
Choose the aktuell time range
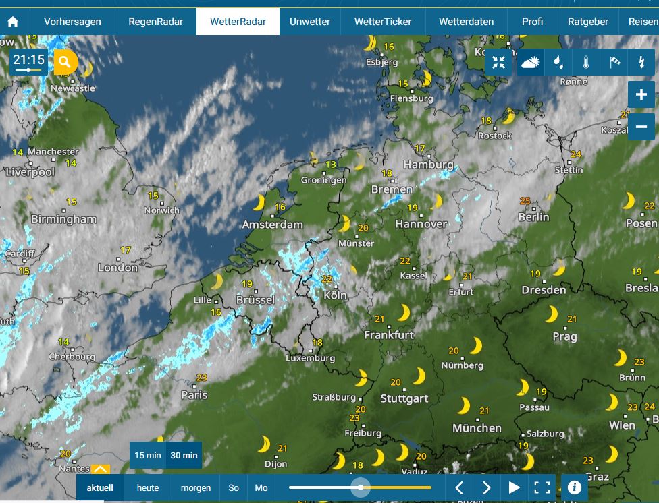(x=100, y=488)
